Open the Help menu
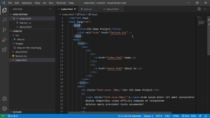The height and width of the screenshot is (118, 210). [x=71, y=3]
